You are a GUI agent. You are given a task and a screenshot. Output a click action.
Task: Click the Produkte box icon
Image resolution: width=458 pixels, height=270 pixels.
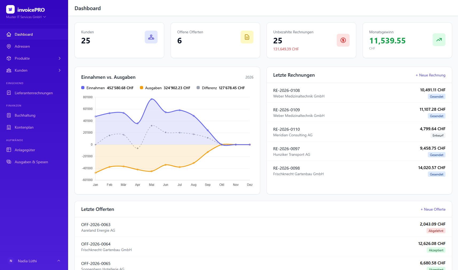click(x=9, y=58)
